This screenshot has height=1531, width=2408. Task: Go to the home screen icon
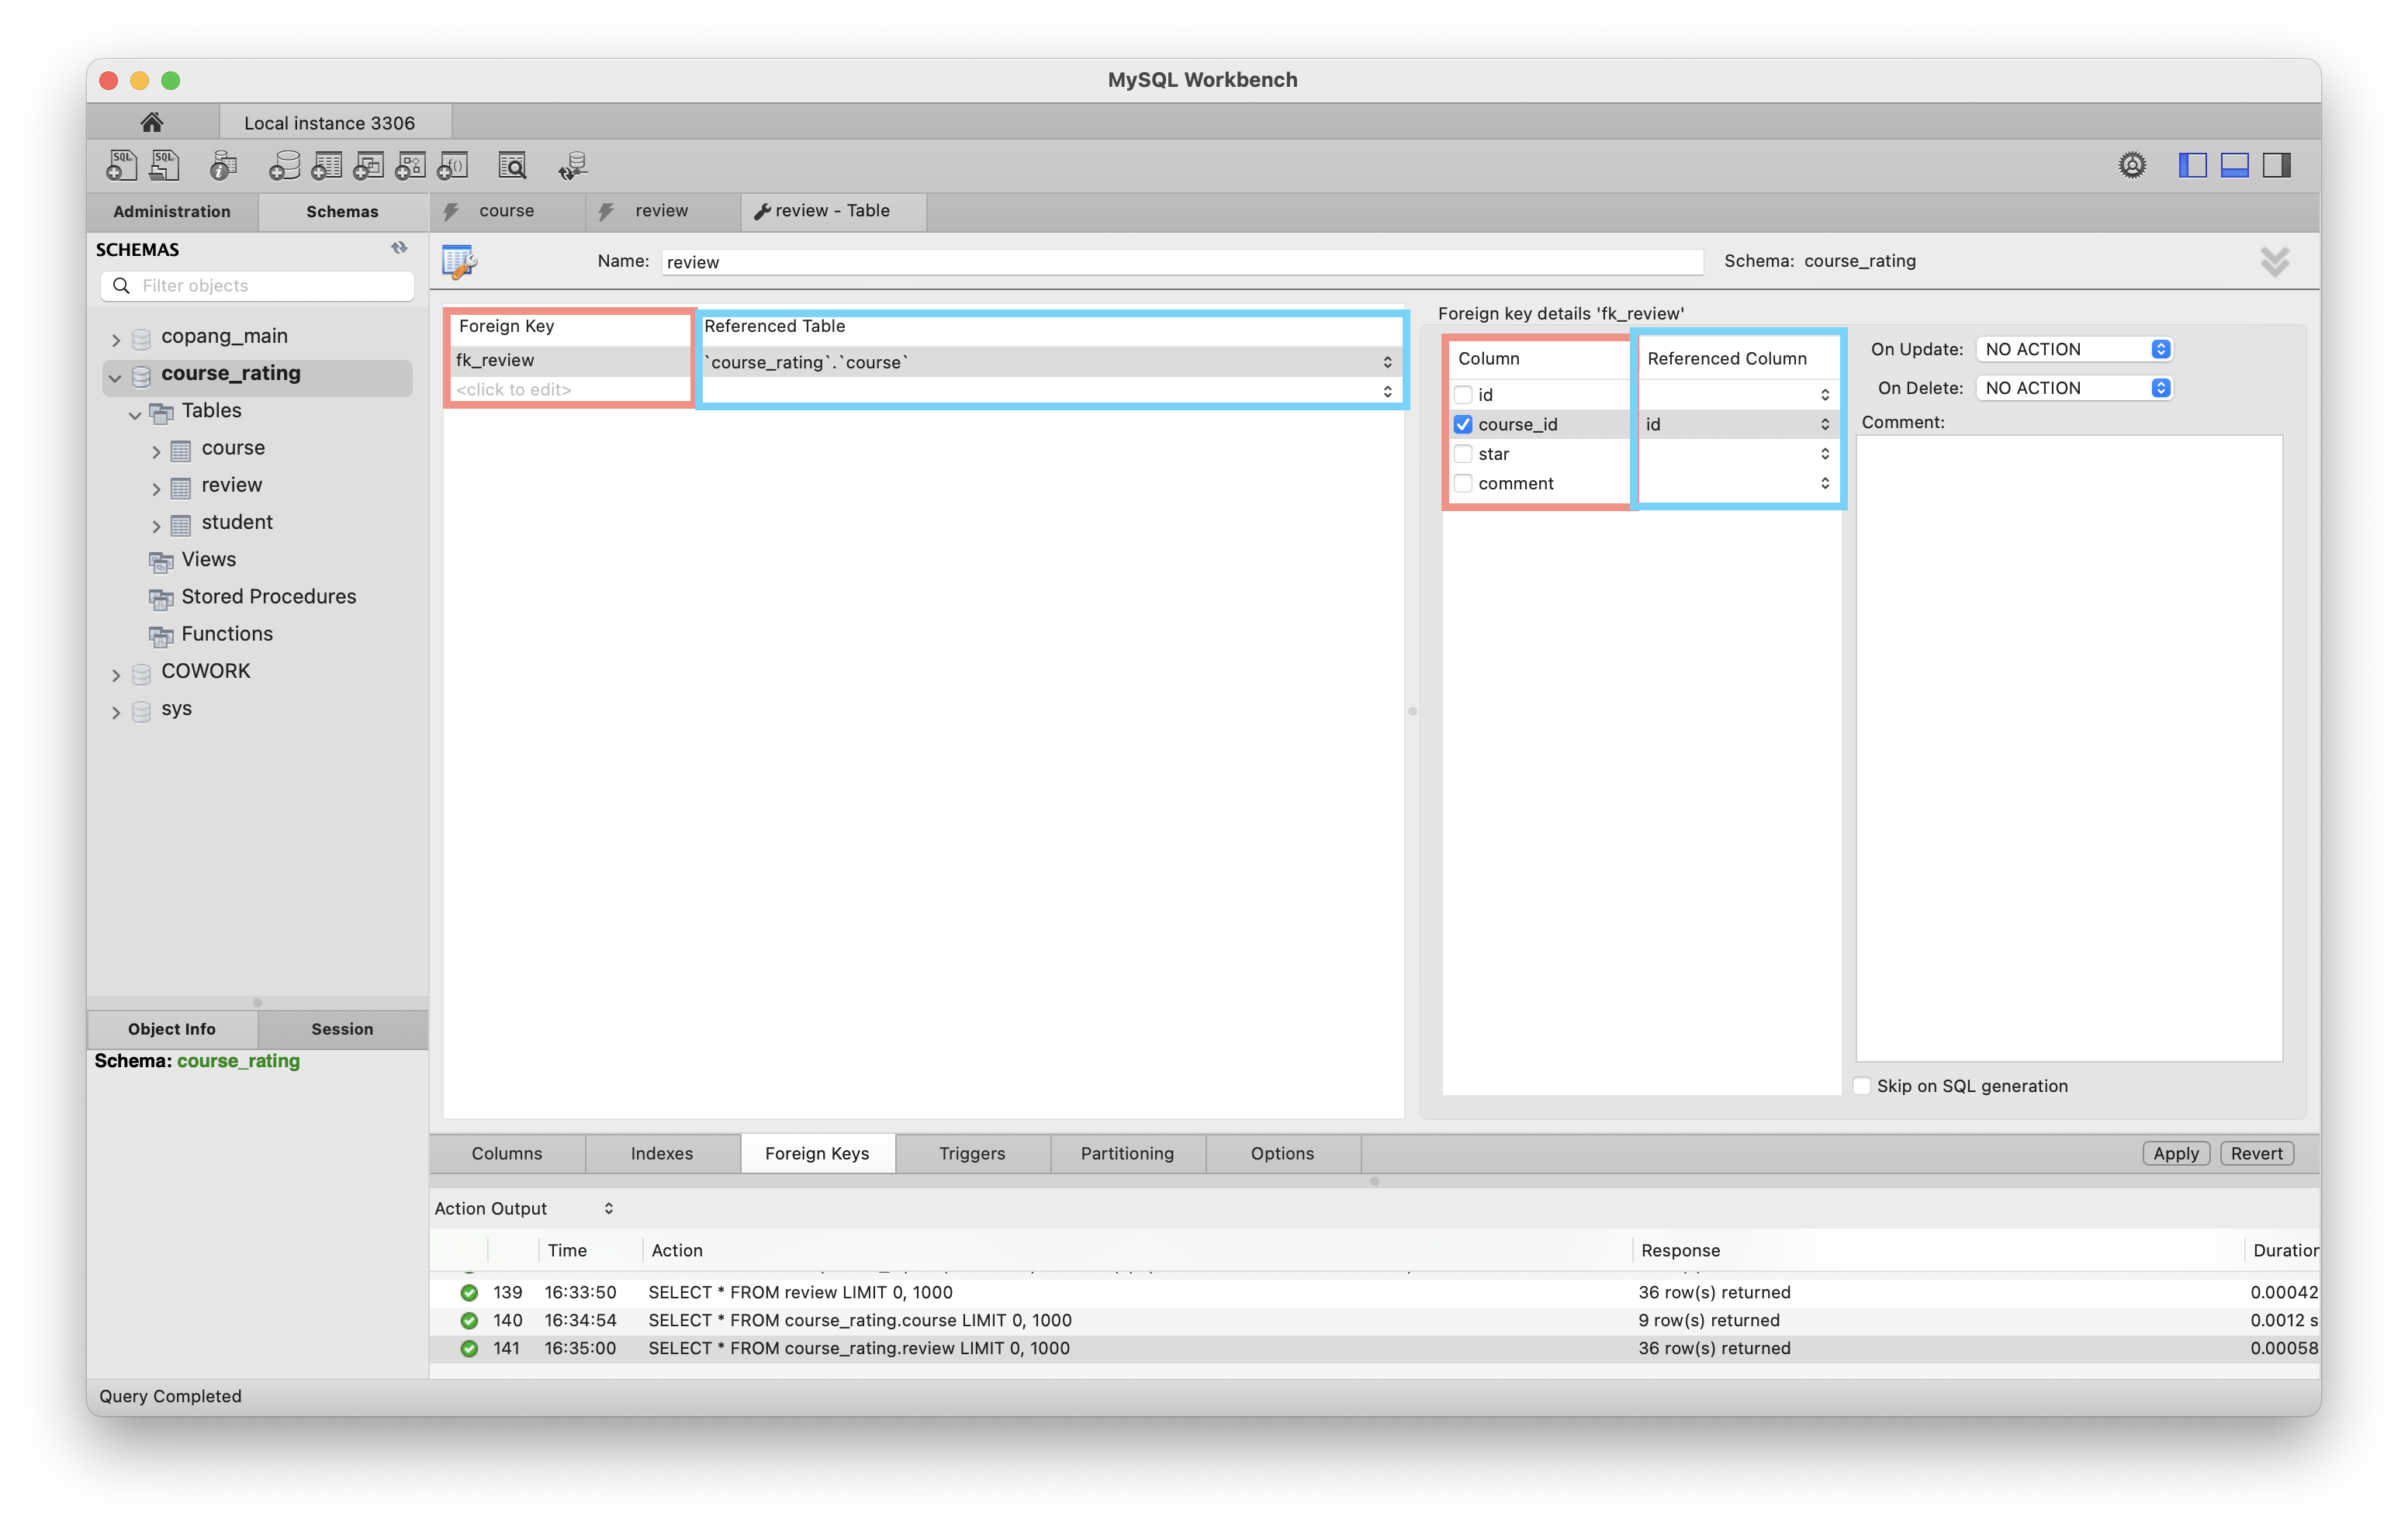point(152,122)
